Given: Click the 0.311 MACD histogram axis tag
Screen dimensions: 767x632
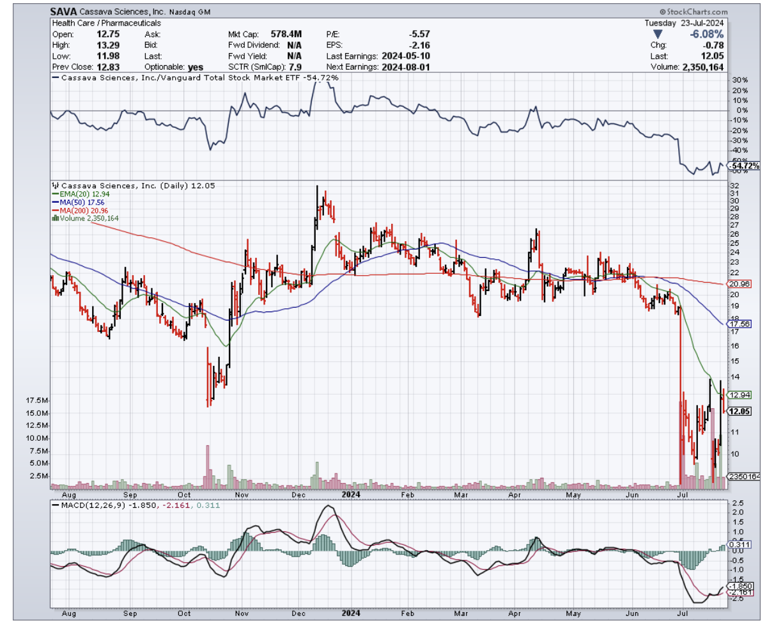Looking at the screenshot, I should pos(739,544).
